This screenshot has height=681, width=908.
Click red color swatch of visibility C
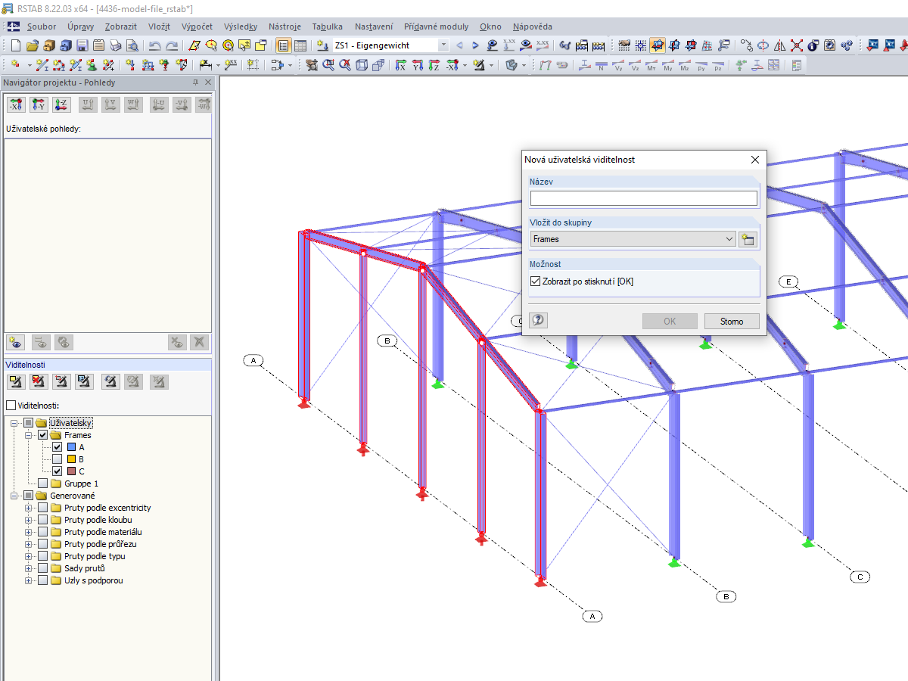point(71,471)
